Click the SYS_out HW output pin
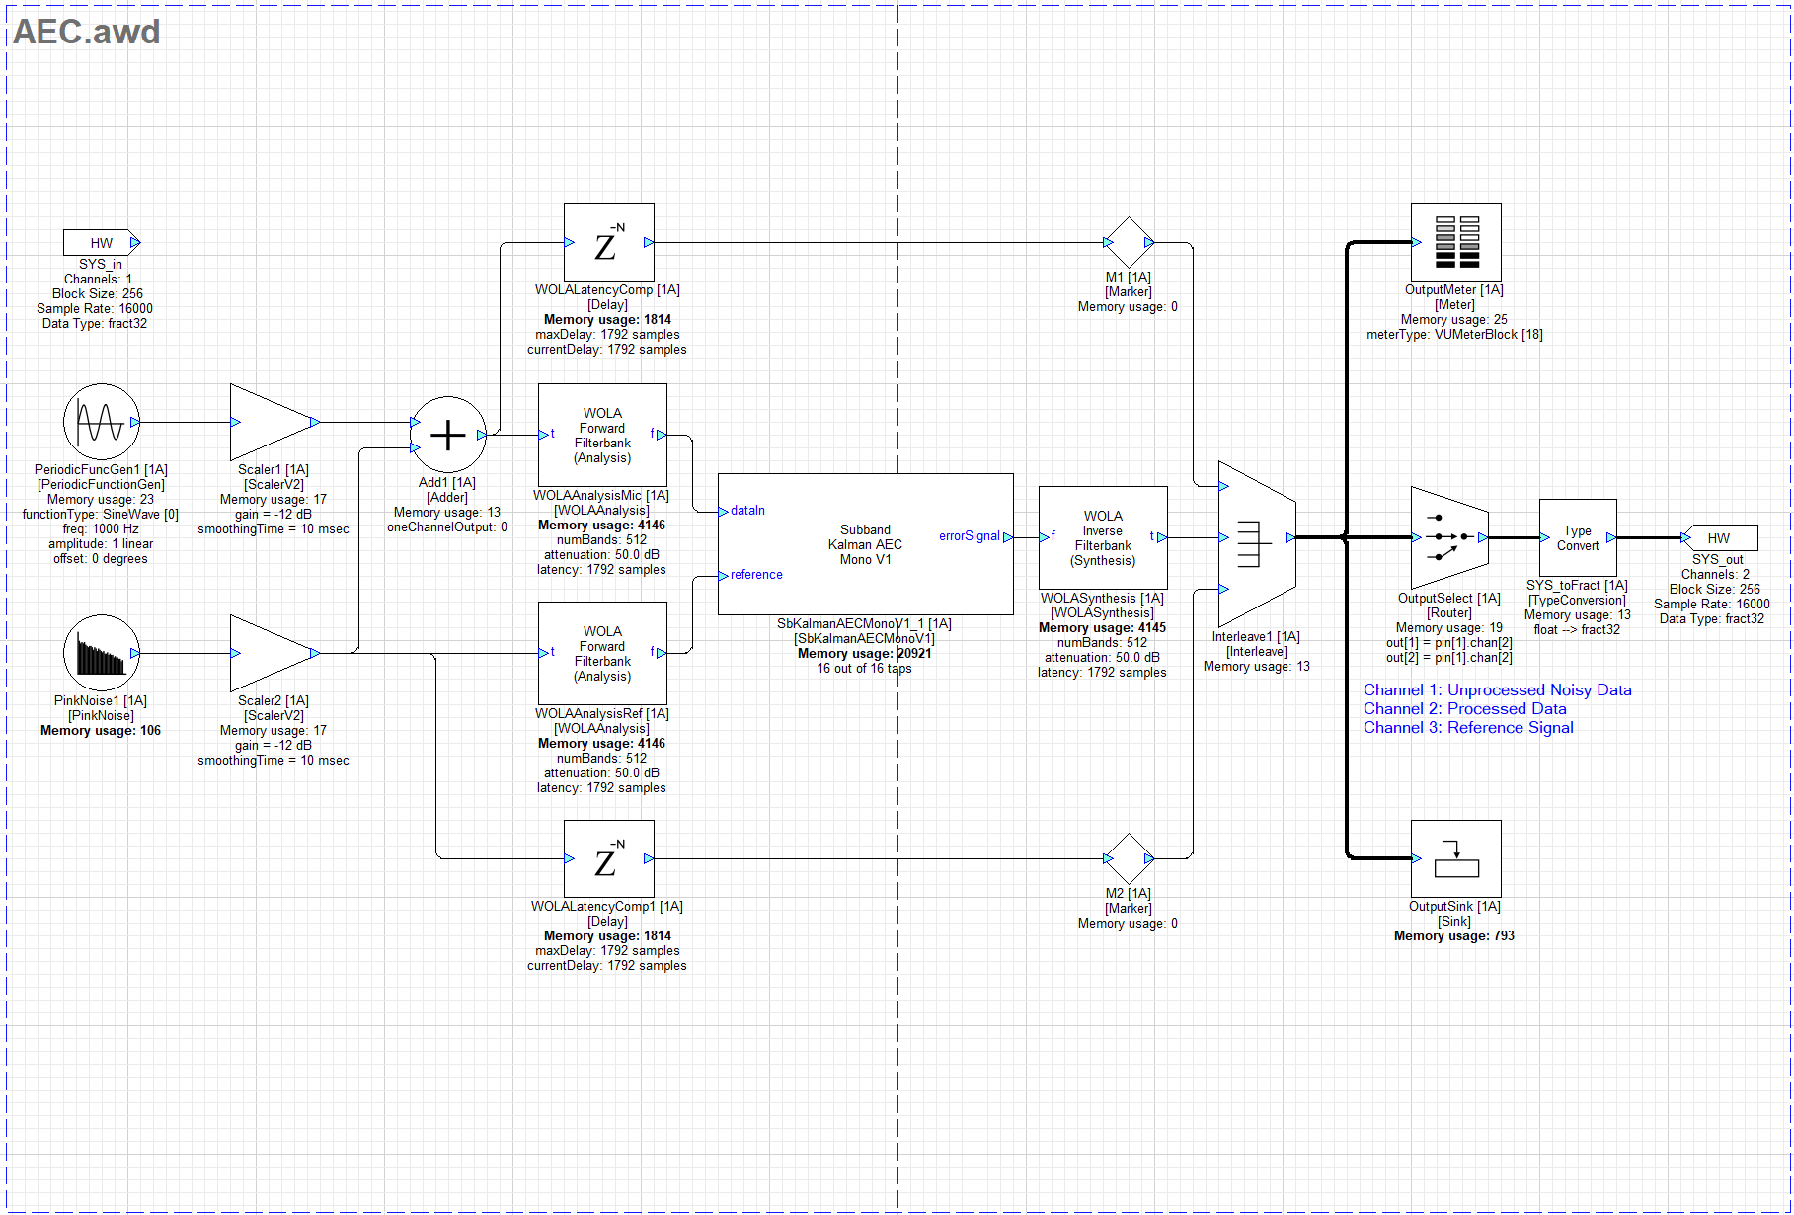This screenshot has width=1794, height=1215. (x=1719, y=537)
